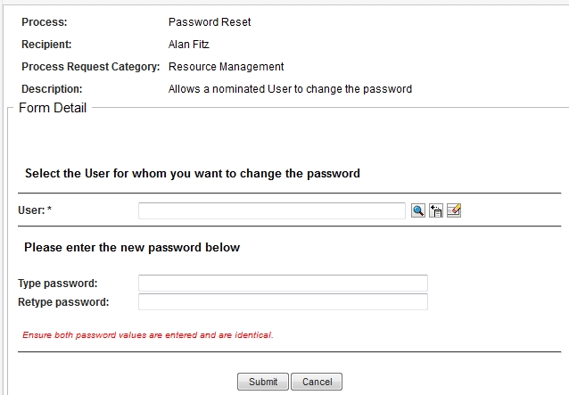The image size is (569, 395).
Task: Click the red password validation message
Action: point(148,335)
